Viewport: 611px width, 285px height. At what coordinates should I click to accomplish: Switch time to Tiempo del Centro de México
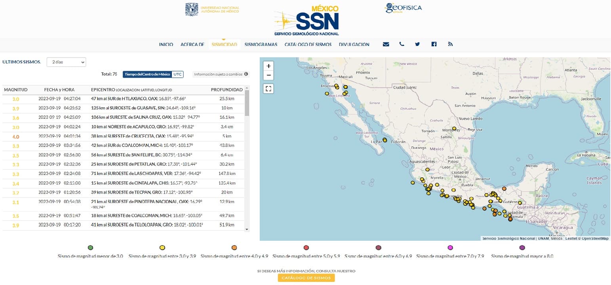pos(147,74)
